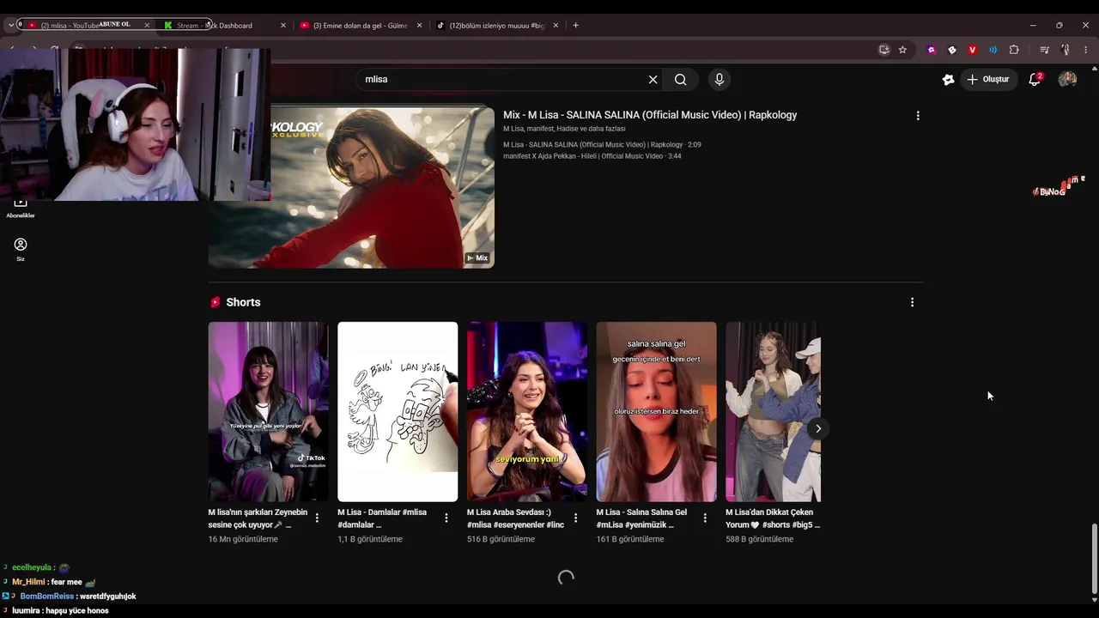Switch to the 'mlisa - YouTube' tab
1099x618 pixels.
[86, 25]
